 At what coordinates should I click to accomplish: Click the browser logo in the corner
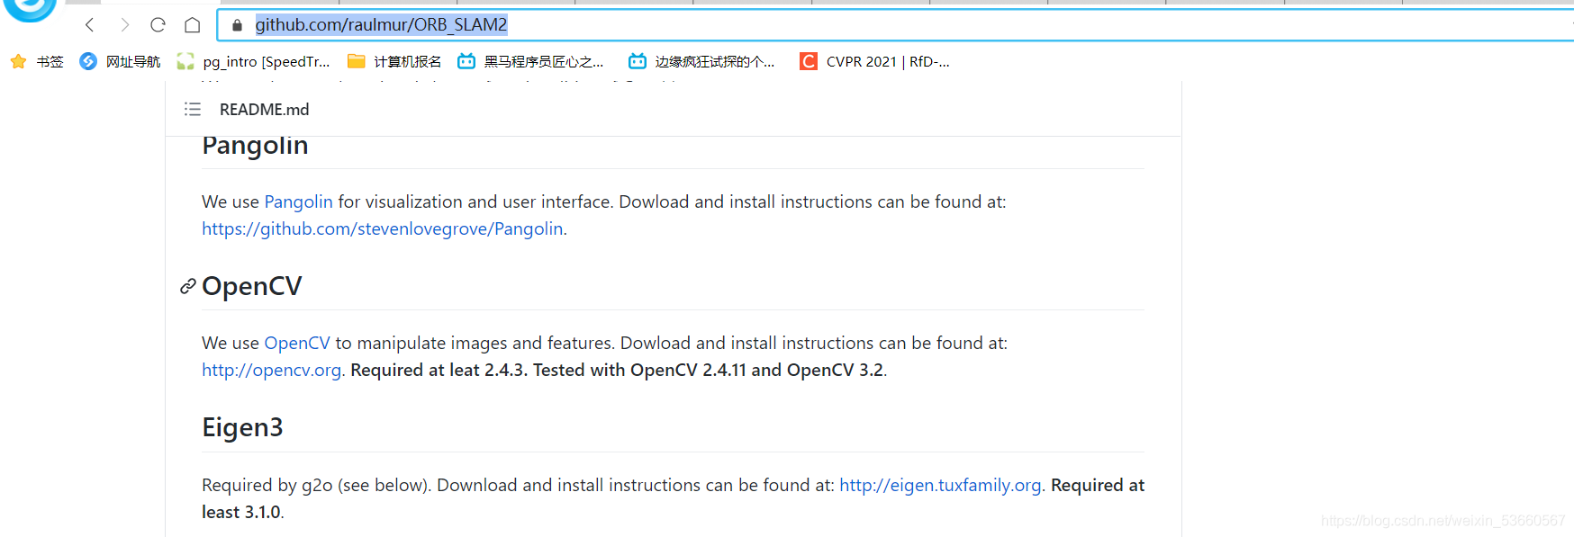pos(30,9)
